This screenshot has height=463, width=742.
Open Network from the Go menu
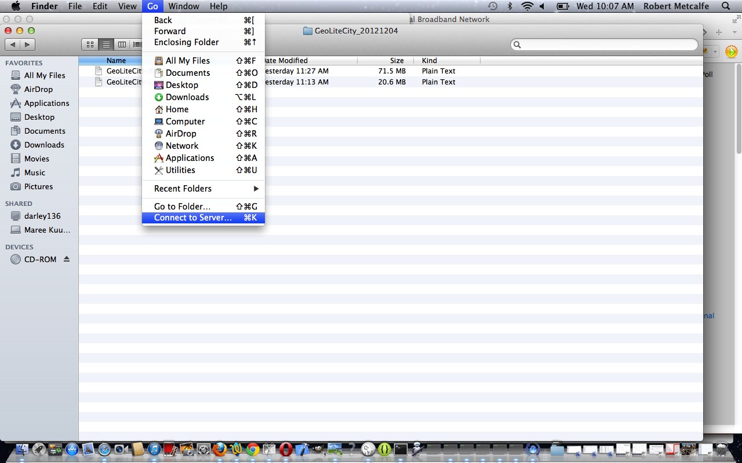pos(181,146)
